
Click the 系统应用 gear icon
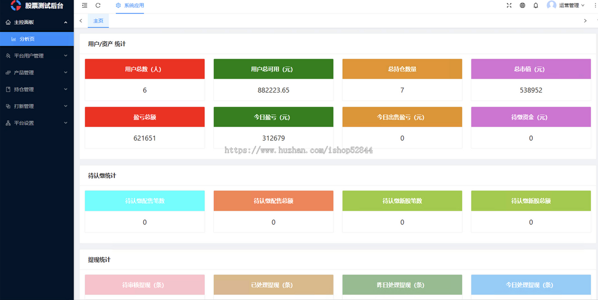(118, 5)
